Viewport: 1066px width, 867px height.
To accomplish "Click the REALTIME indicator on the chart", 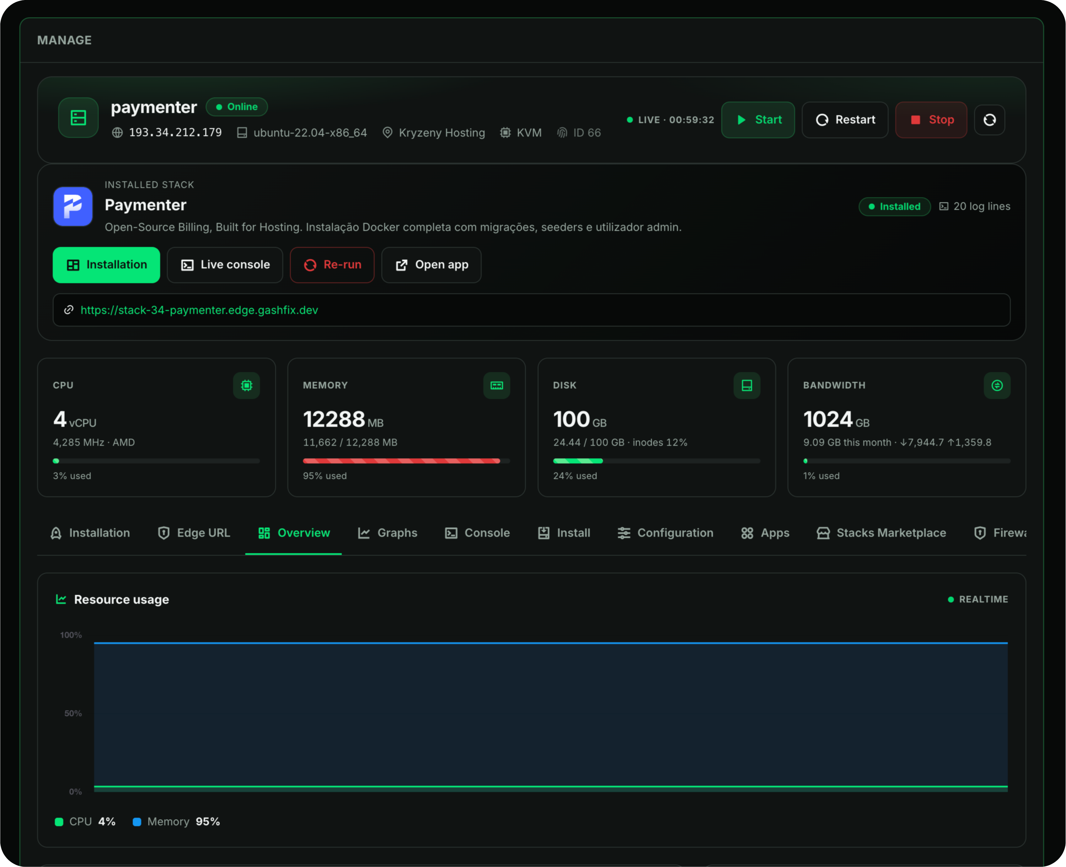I will pos(978,599).
